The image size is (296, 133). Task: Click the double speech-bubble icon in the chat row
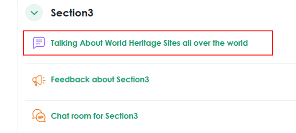pos(39,116)
